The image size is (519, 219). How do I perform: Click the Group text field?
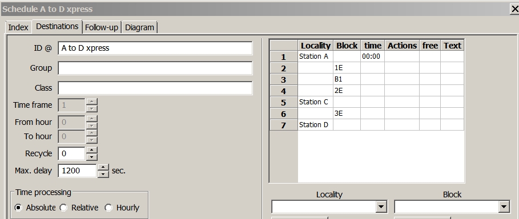[x=155, y=68]
